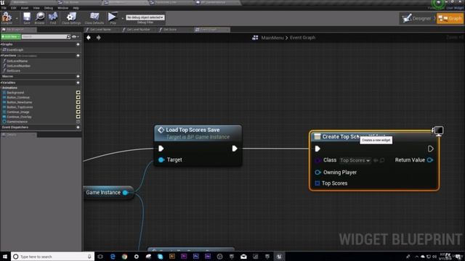Collapse the Functions section

(1, 56)
